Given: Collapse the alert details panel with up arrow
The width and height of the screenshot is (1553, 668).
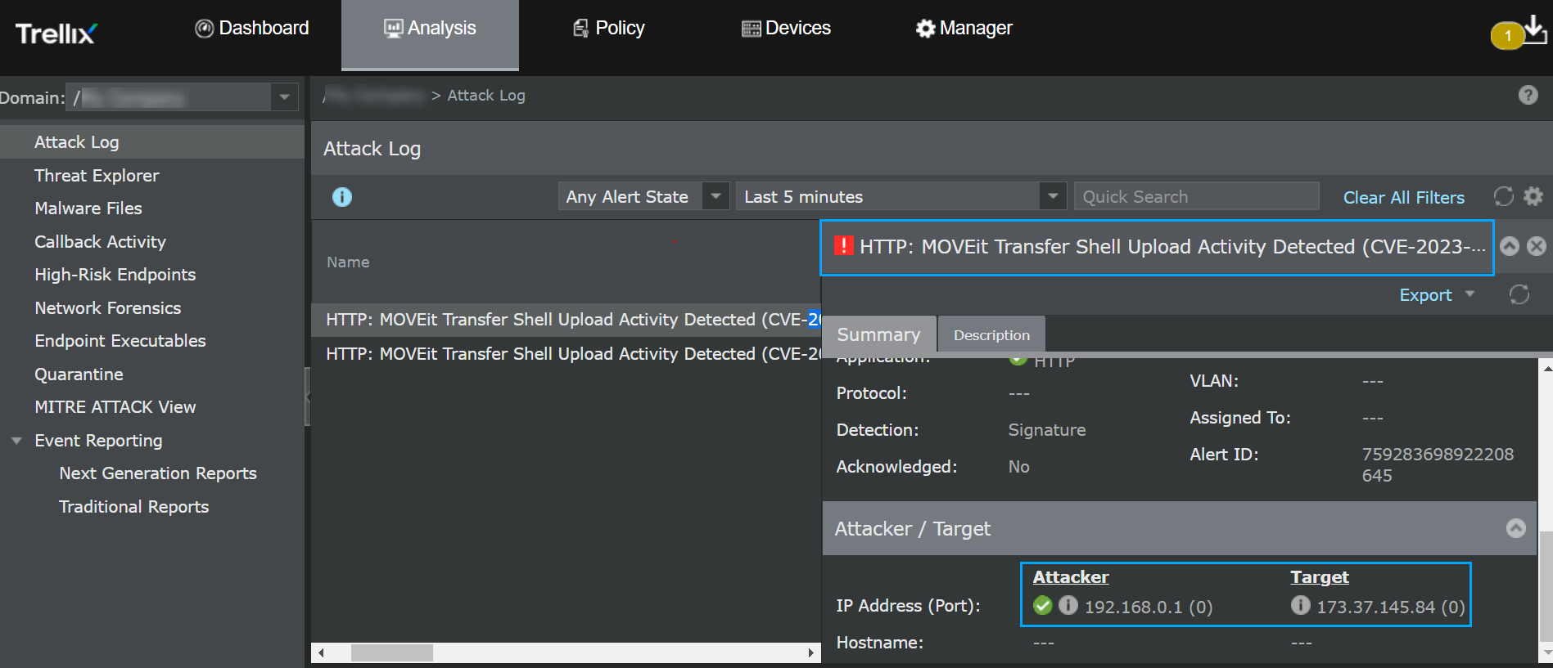Looking at the screenshot, I should coord(1510,246).
